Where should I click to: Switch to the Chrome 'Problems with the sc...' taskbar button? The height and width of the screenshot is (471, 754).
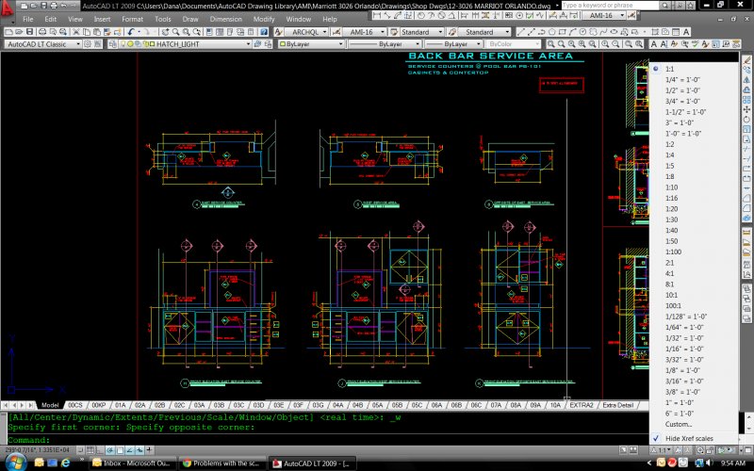pyautogui.click(x=221, y=463)
